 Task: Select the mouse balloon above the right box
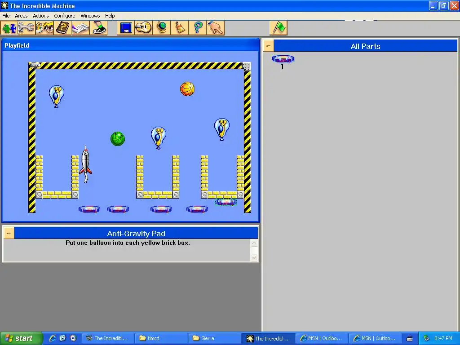[x=222, y=129]
